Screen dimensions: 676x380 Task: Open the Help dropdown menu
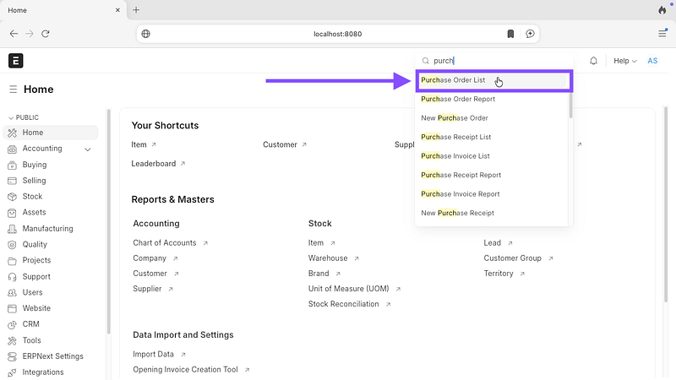[624, 61]
